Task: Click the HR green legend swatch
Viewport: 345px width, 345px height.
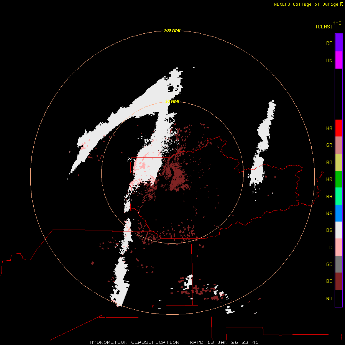Action: tap(338, 179)
